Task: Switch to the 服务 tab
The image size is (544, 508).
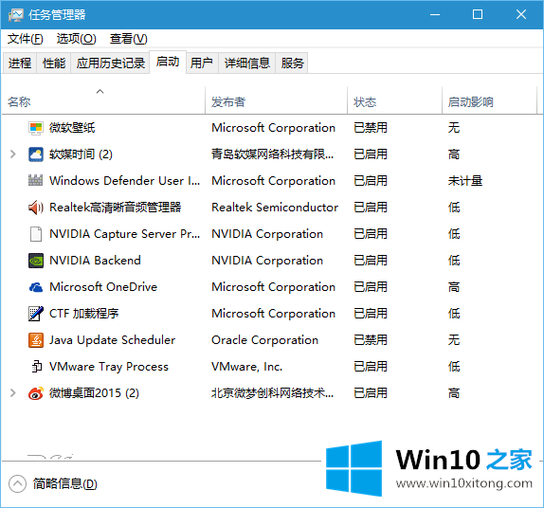Action: point(292,63)
